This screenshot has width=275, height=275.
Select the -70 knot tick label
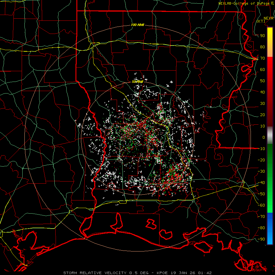coord(261,217)
